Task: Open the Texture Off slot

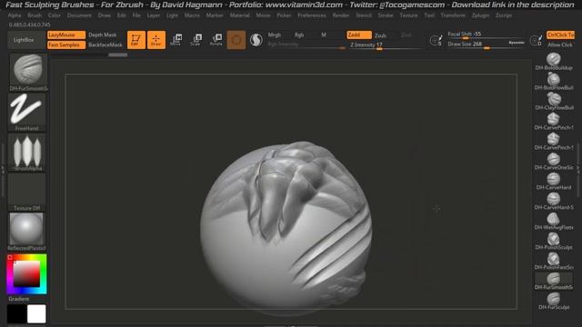Action: click(x=26, y=193)
